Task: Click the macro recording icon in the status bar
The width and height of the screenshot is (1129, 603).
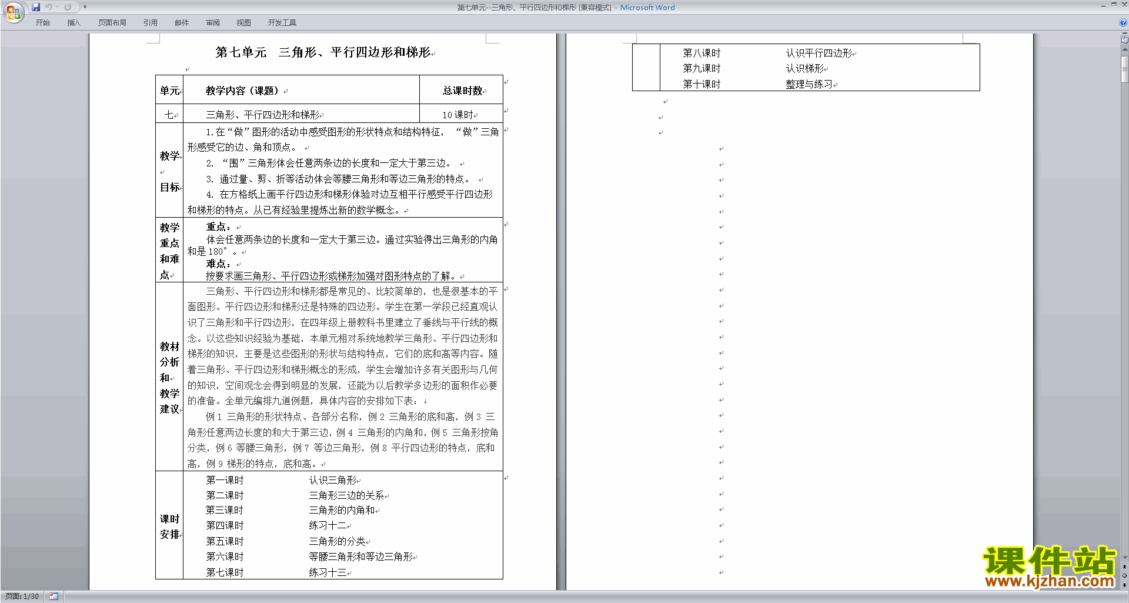Action: pos(54,597)
